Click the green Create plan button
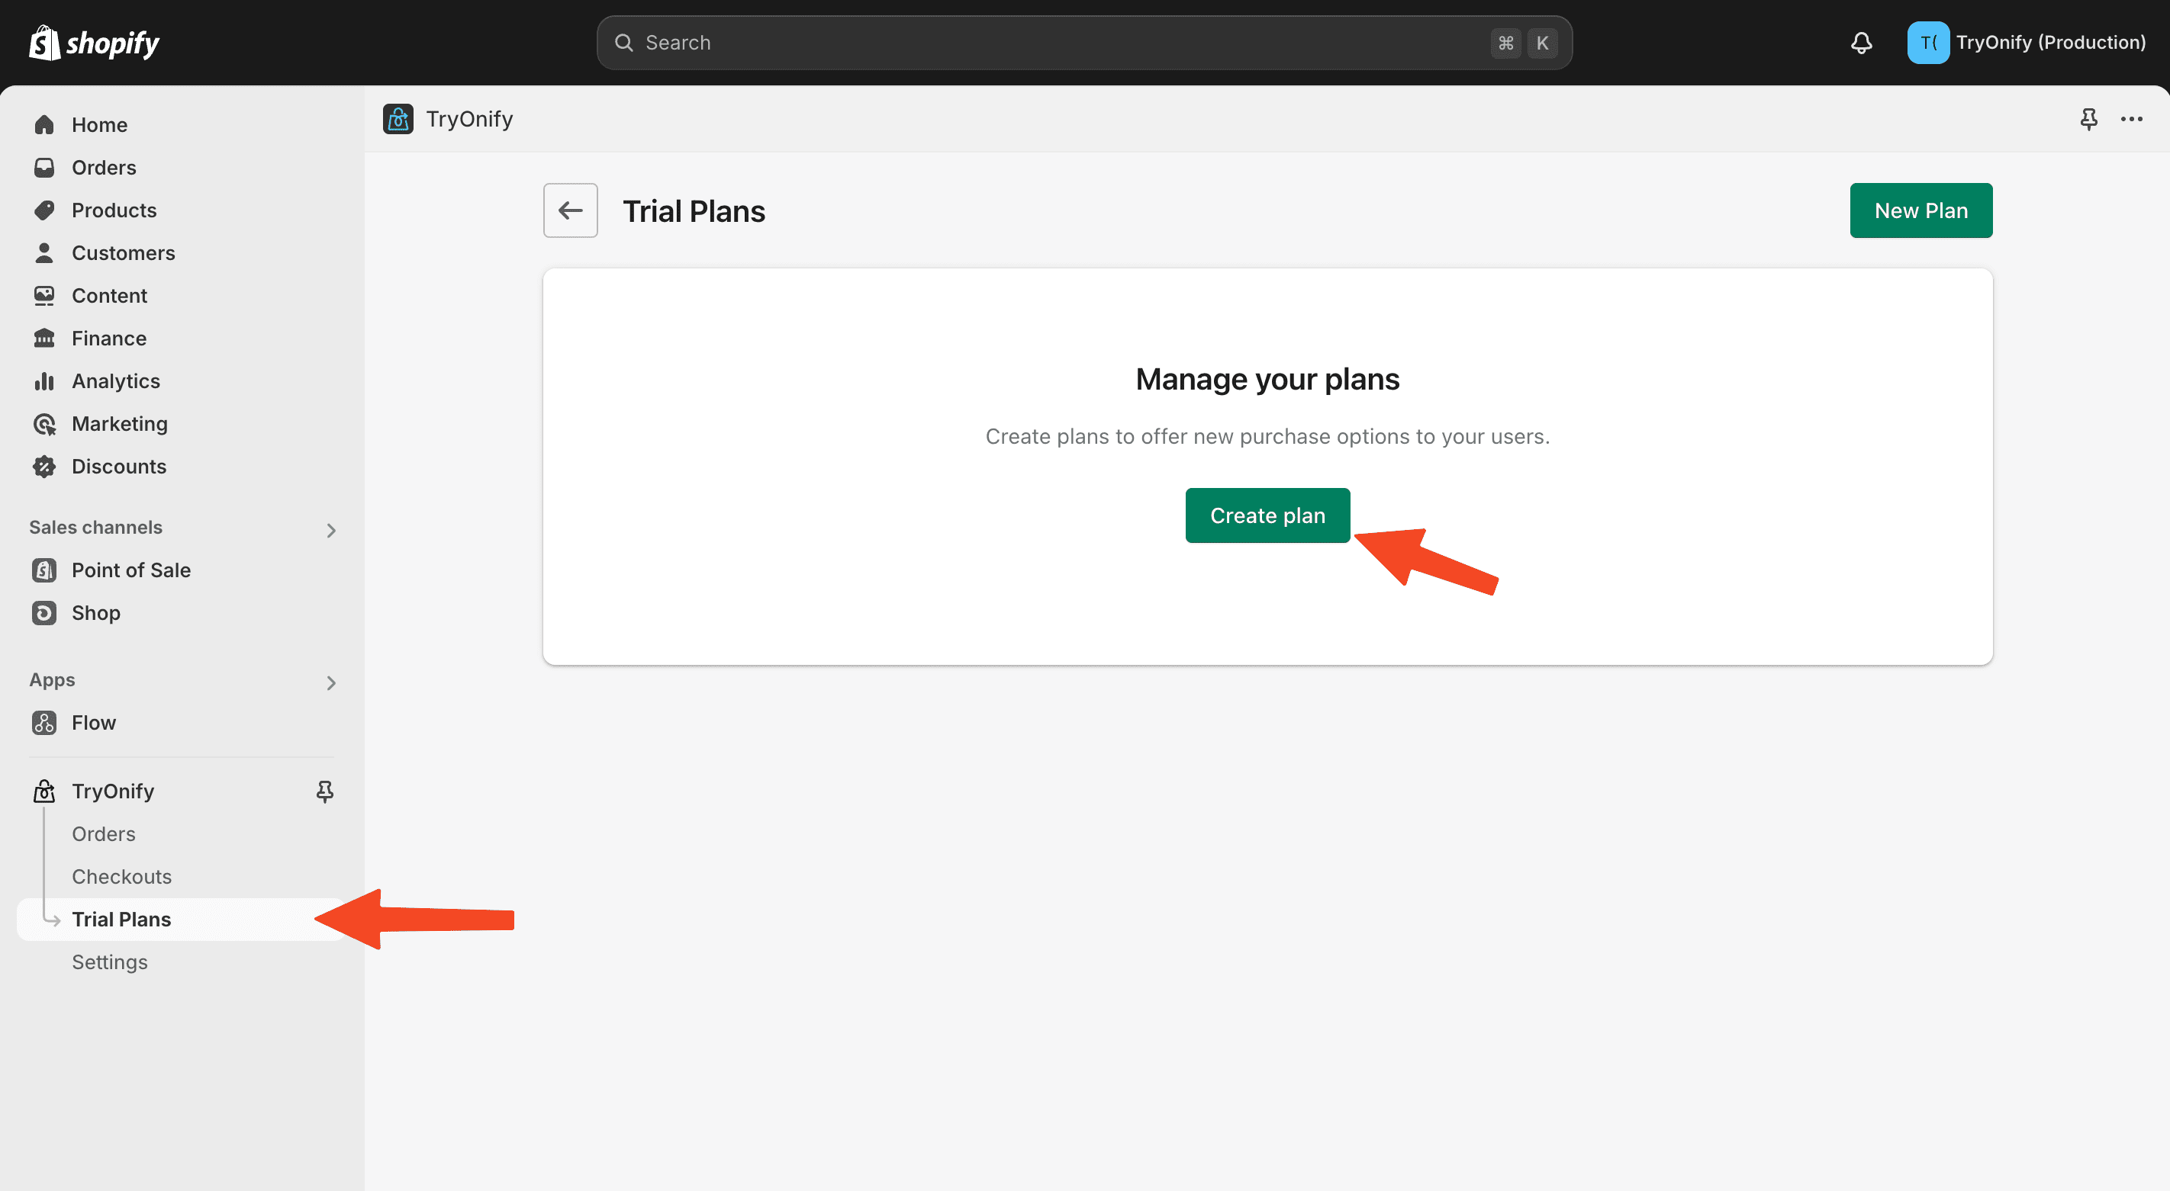The width and height of the screenshot is (2170, 1191). 1267,515
